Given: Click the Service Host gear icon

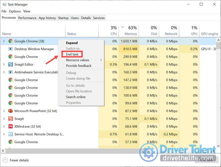Looking at the screenshot, I should 10,134.
